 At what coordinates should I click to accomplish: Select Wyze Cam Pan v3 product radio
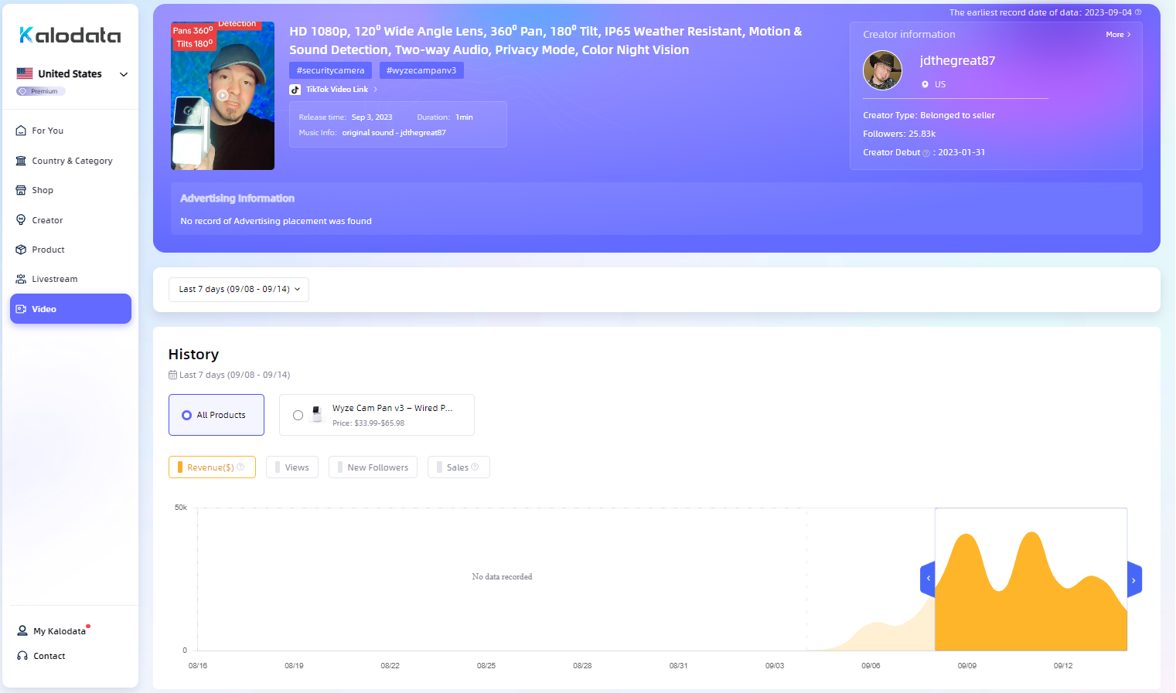(298, 416)
